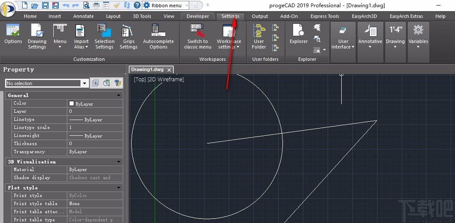Click the Print icon
Screen dimensions: 455x223
coord(96,5)
